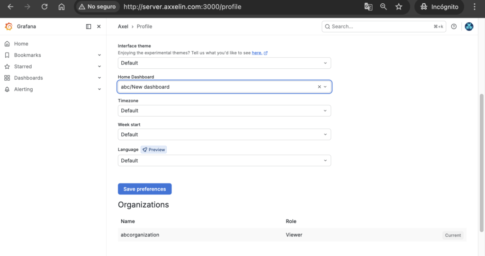This screenshot has height=256, width=485.
Task: Expand the Alerting section chevron
Action: 99,90
